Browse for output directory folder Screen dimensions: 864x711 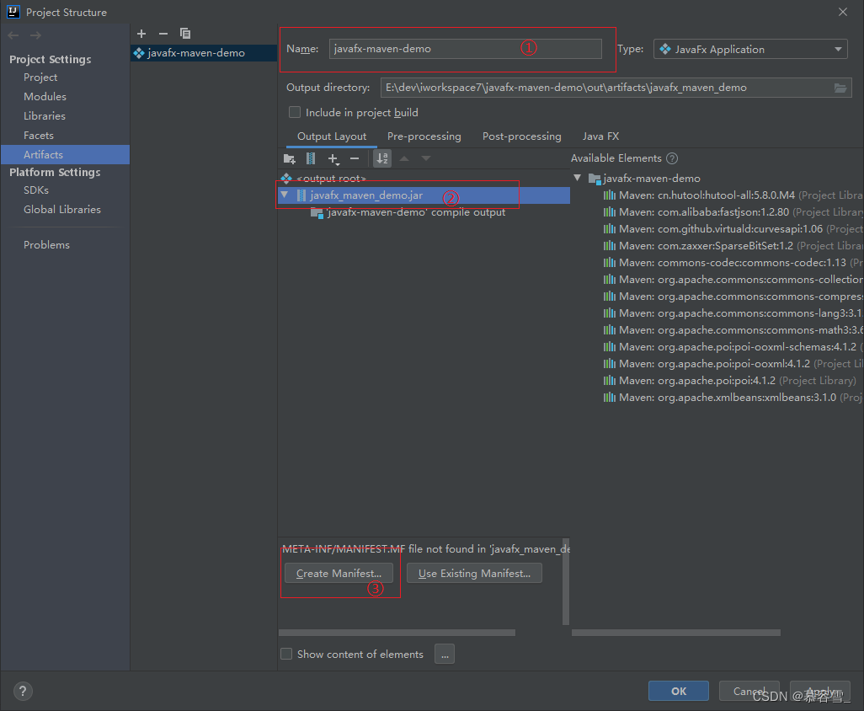[x=840, y=88]
